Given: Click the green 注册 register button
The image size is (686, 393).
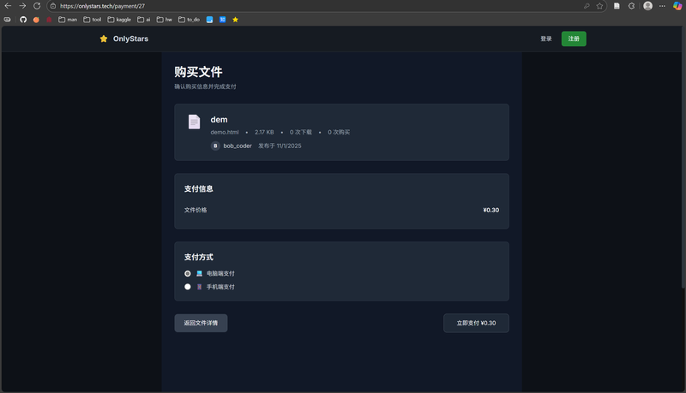Looking at the screenshot, I should click(x=574, y=39).
